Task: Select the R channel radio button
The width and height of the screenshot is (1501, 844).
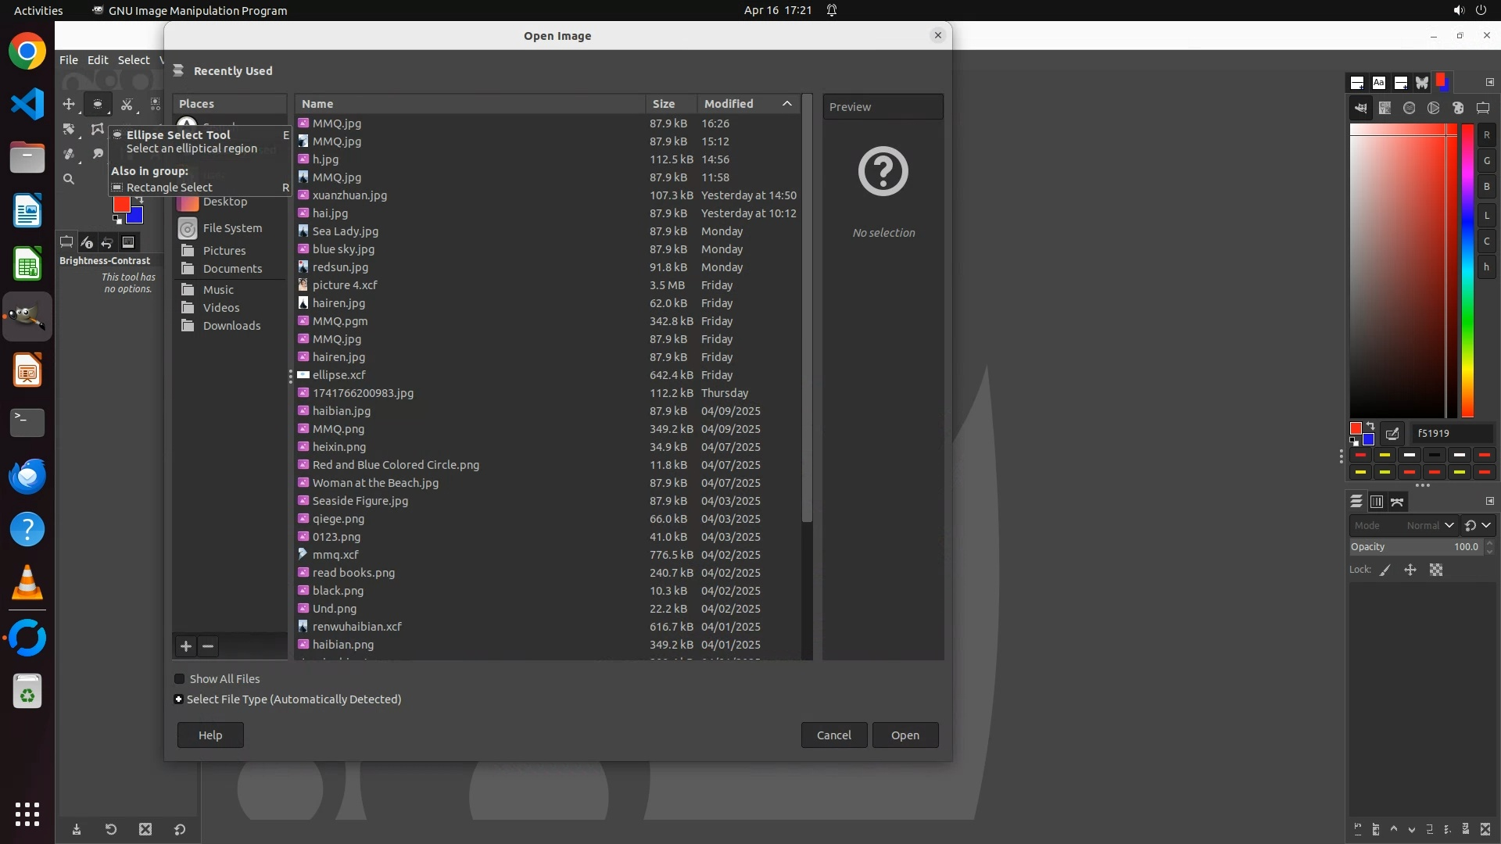Action: [x=1486, y=135]
